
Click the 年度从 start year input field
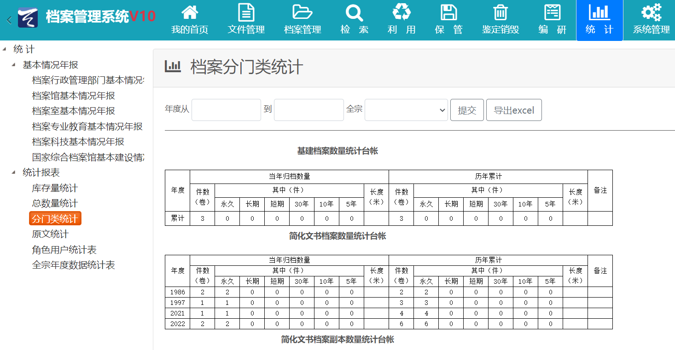[226, 110]
